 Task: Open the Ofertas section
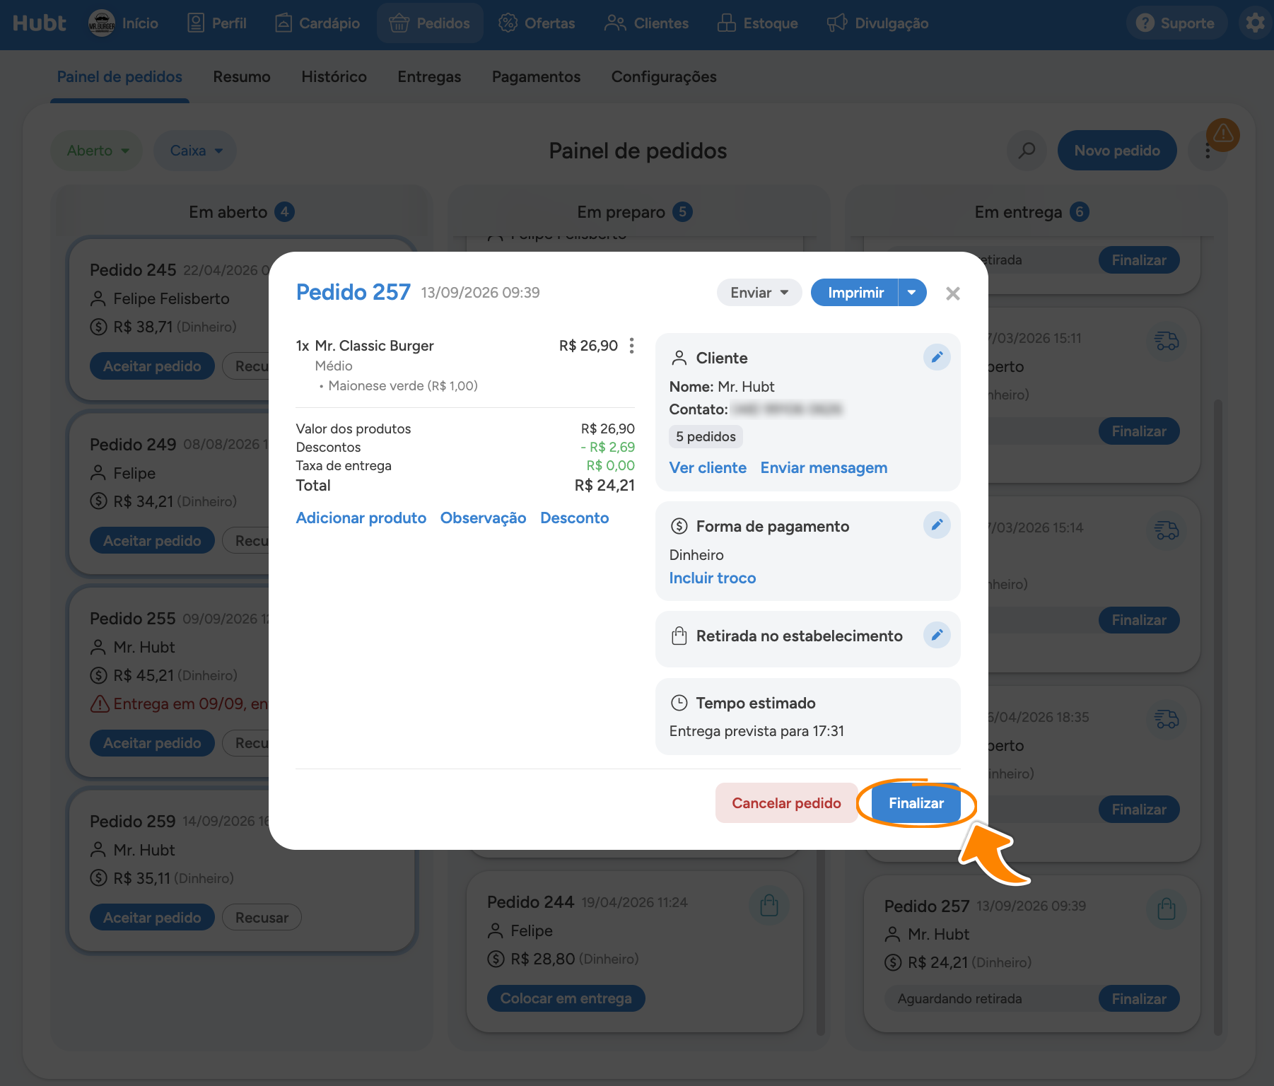pyautogui.click(x=537, y=23)
